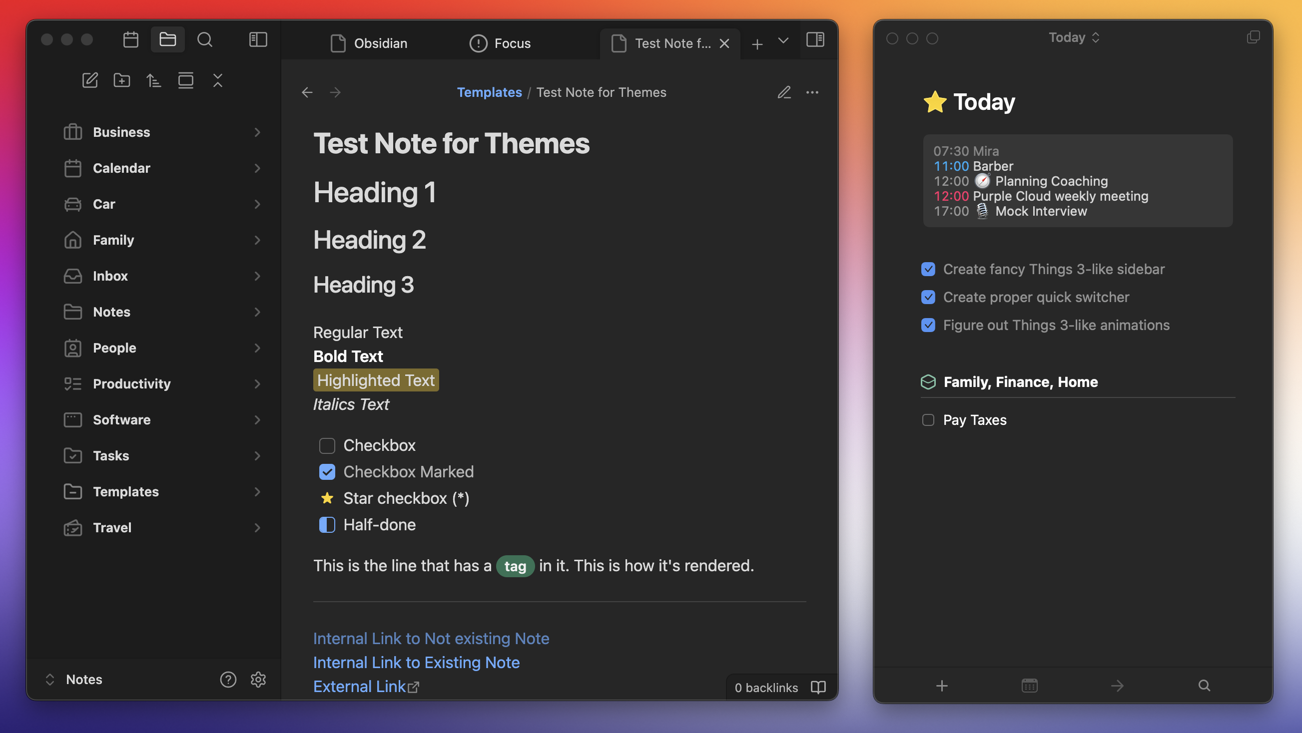Navigate forward with the right arrow
Screen dimensions: 1302x733
point(335,92)
